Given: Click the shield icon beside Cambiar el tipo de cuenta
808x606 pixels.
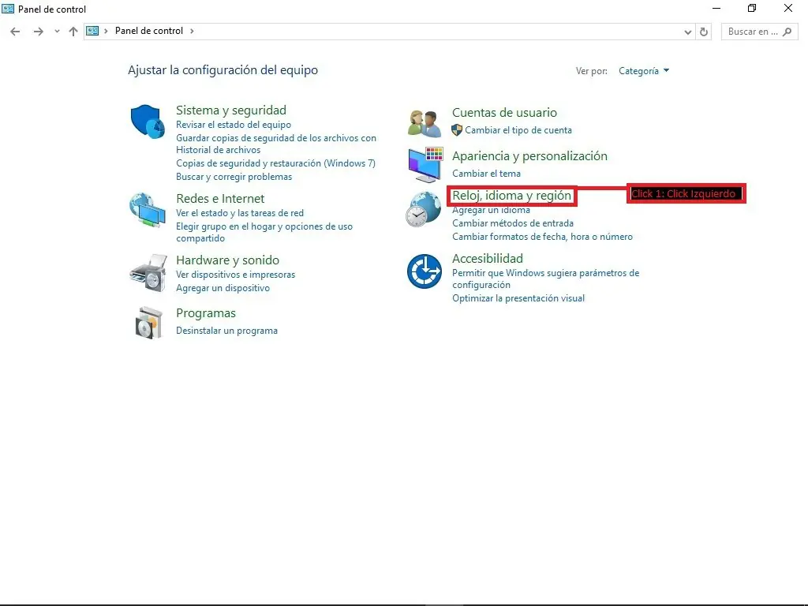Looking at the screenshot, I should click(457, 130).
